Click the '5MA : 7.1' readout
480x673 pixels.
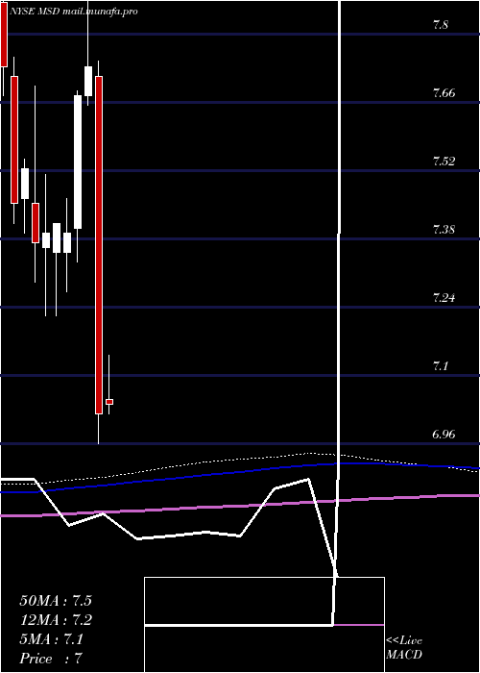click(52, 639)
